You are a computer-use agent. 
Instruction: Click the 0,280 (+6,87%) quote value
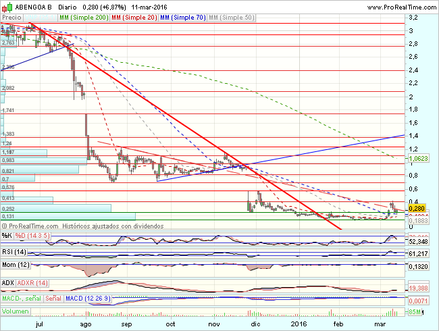pyautogui.click(x=105, y=7)
